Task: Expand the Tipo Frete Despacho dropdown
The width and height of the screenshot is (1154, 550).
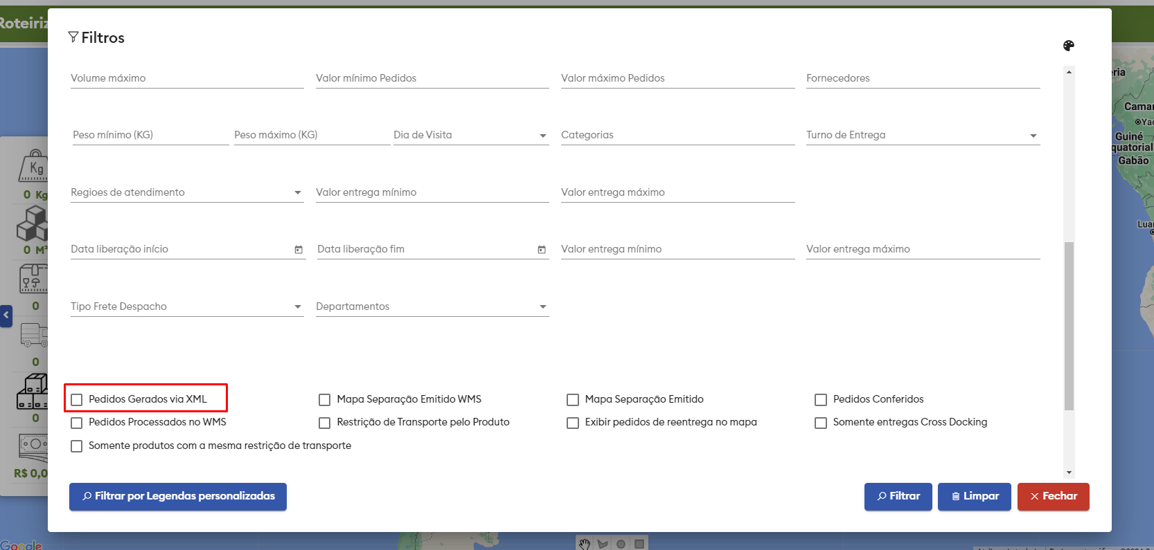Action: coord(298,306)
